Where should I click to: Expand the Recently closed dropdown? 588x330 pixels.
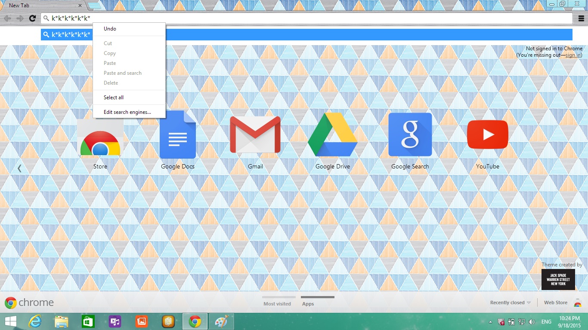[511, 302]
